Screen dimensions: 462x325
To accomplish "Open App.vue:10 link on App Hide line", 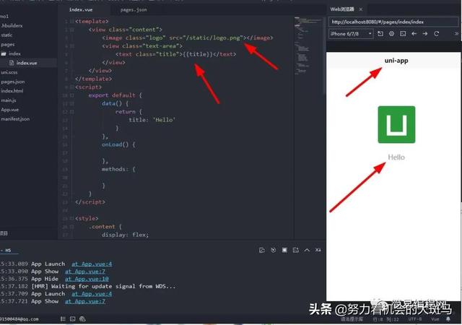I will click(x=87, y=279).
